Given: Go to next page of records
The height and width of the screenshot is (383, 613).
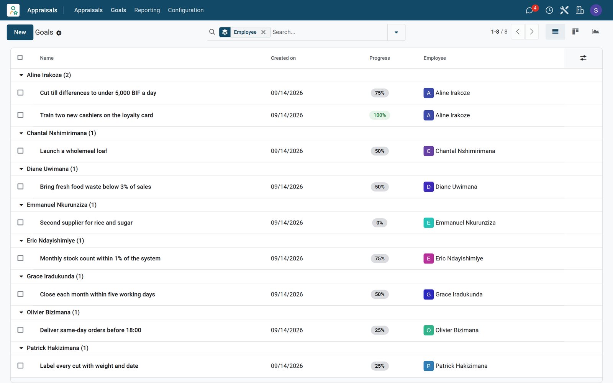Looking at the screenshot, I should [x=532, y=32].
